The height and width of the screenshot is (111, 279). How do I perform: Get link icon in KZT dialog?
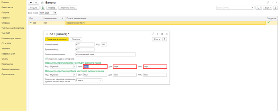[x=153, y=34]
